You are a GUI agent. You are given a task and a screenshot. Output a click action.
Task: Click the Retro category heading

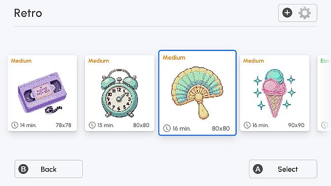click(x=28, y=13)
